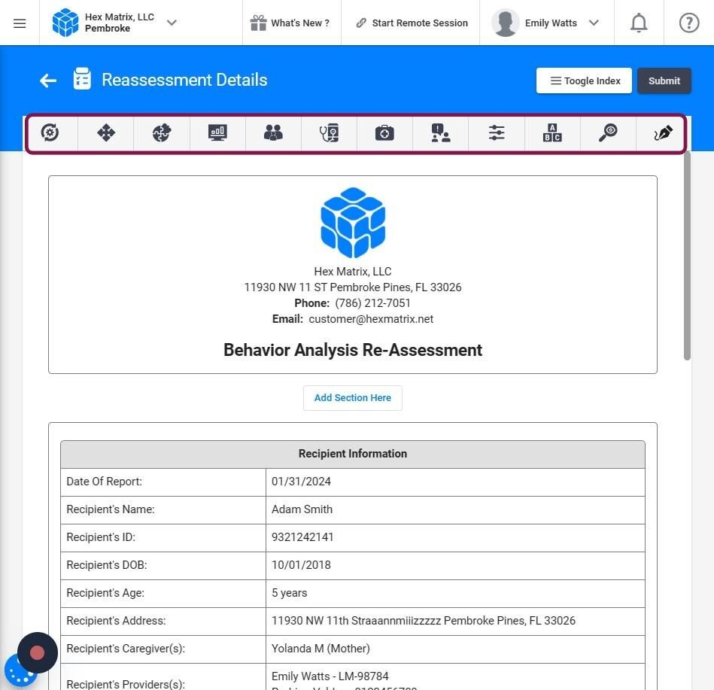Select the monitor bar chart icon
The height and width of the screenshot is (690, 714).
(217, 132)
